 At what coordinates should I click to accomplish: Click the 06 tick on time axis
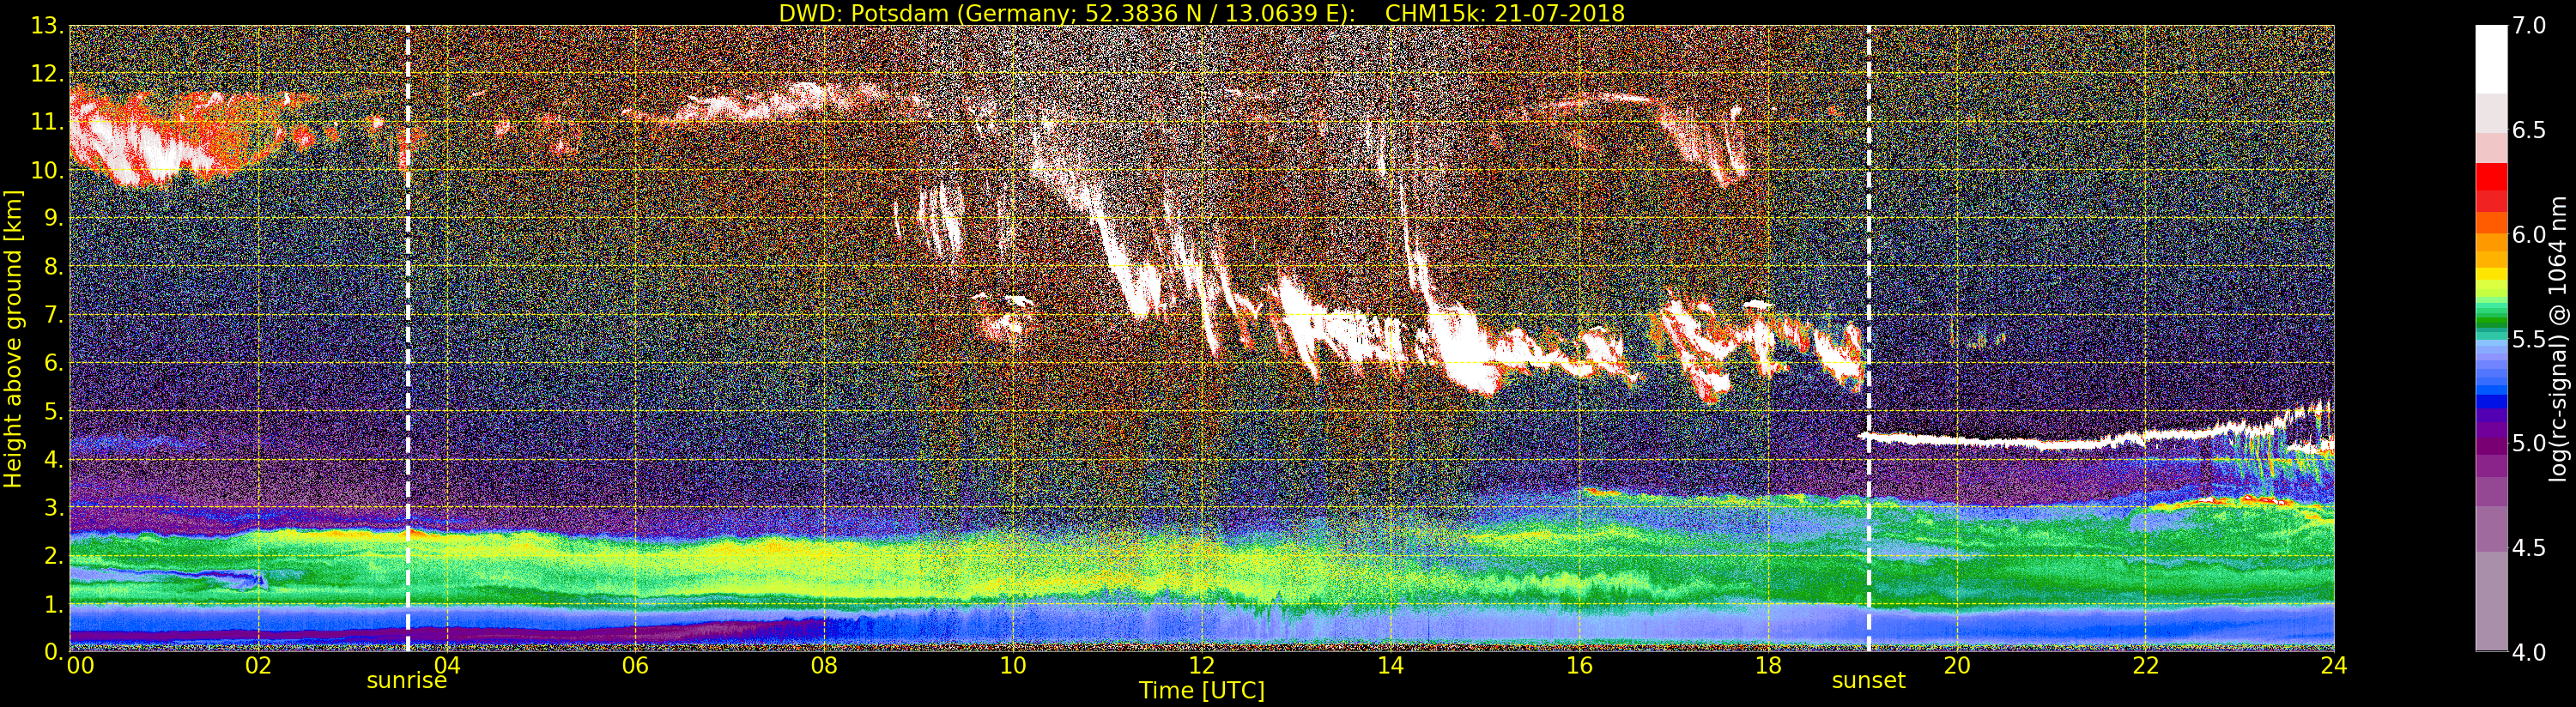pos(635,665)
